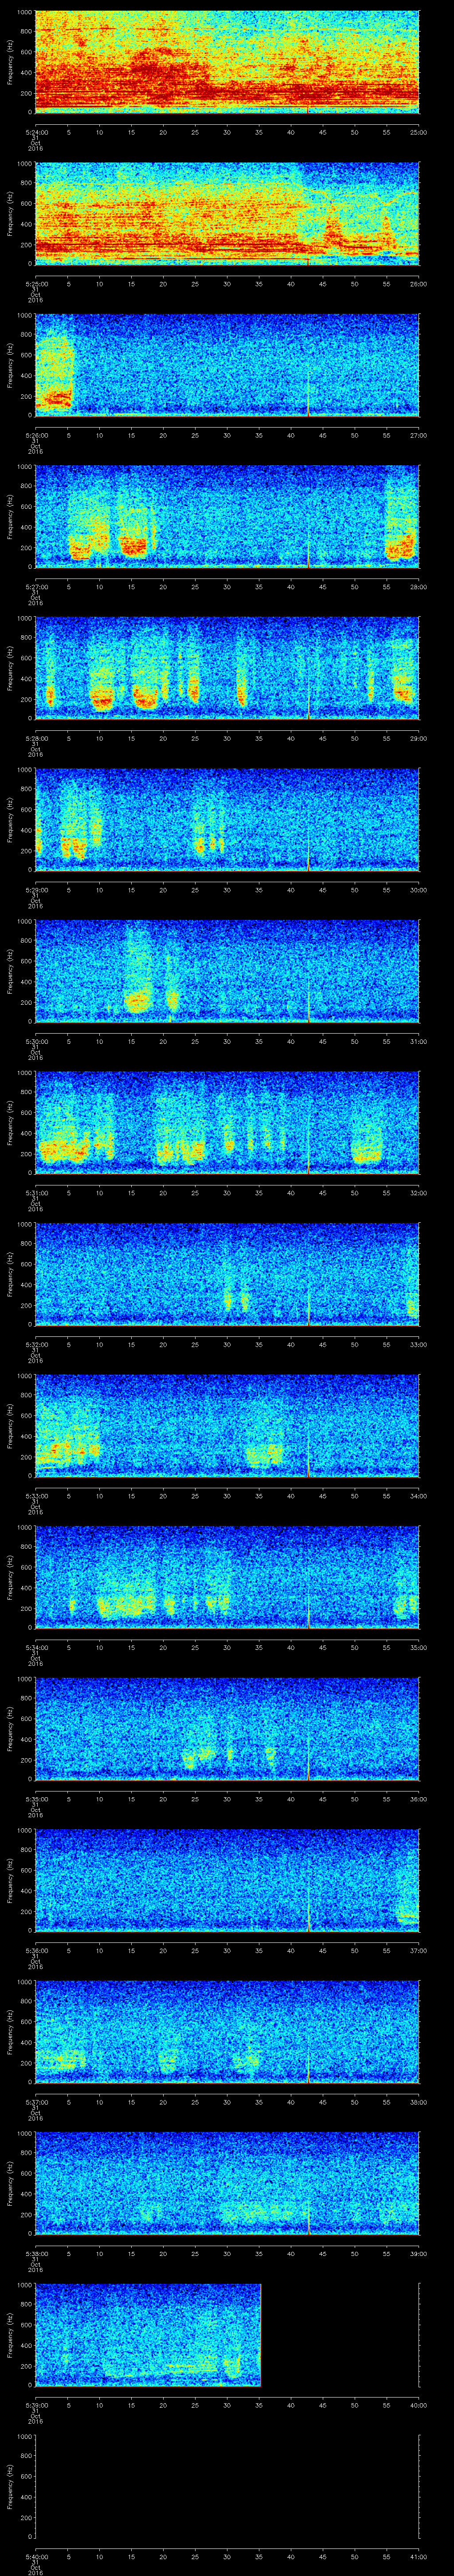Click the spectrogram panel starting at 5:24:00
Viewport: 454px width, 2576px height.
227,62
